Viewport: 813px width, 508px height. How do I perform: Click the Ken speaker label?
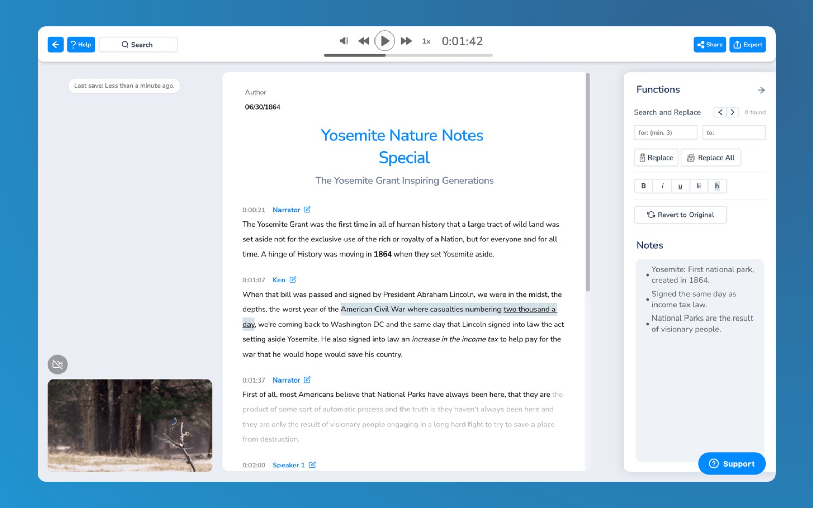(279, 280)
